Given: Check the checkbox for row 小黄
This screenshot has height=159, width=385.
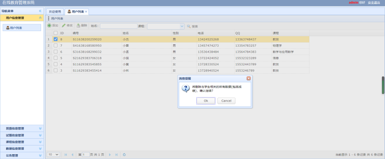Looking at the screenshot, I should pyautogui.click(x=56, y=64).
